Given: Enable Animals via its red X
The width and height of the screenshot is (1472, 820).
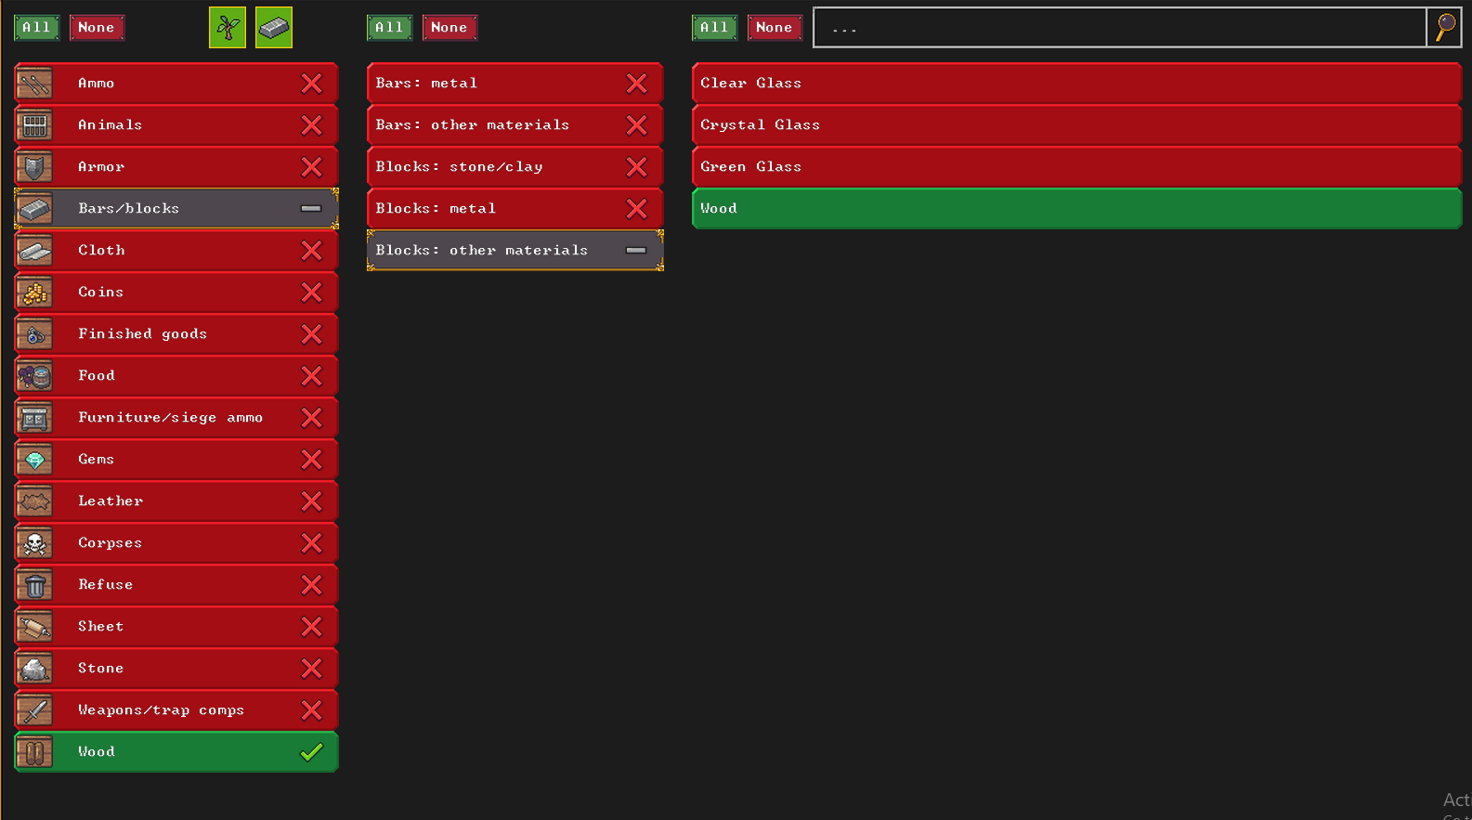Looking at the screenshot, I should tap(312, 125).
